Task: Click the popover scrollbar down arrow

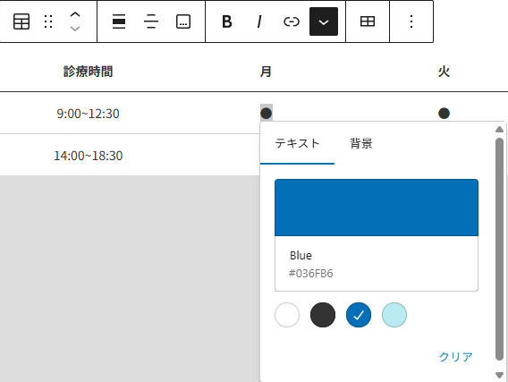Action: point(499,375)
